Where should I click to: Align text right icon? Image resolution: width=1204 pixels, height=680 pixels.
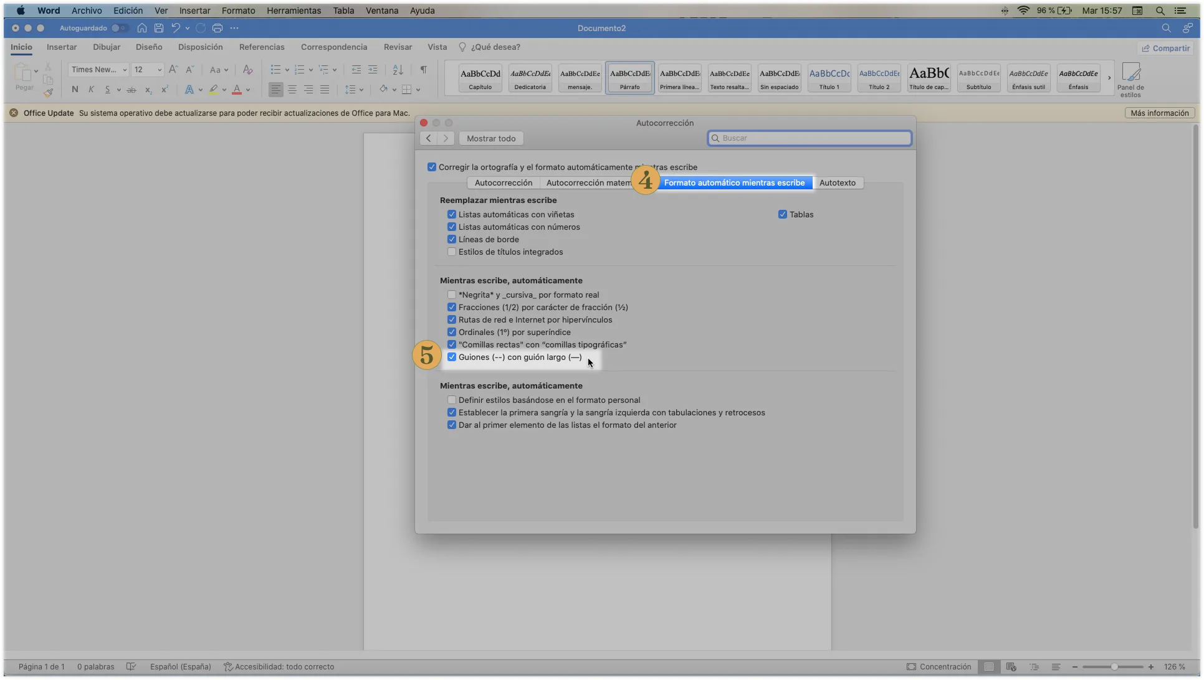pos(308,90)
